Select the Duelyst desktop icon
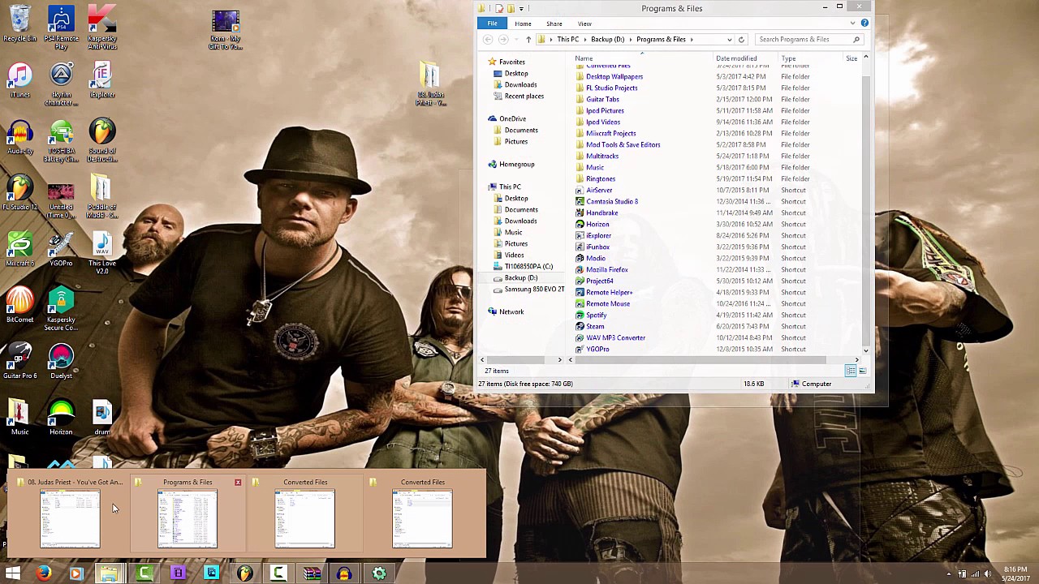The width and height of the screenshot is (1039, 584). 61,360
